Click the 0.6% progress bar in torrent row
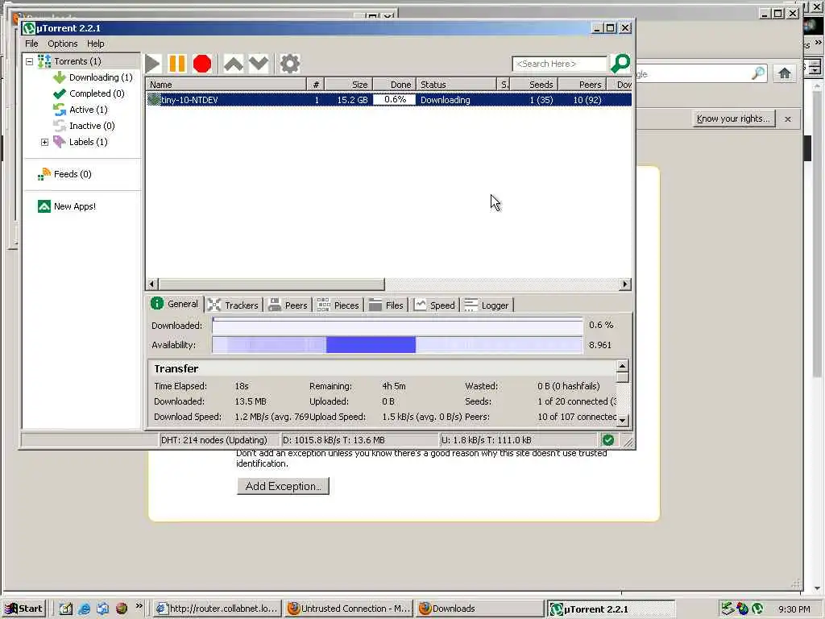 coord(395,99)
